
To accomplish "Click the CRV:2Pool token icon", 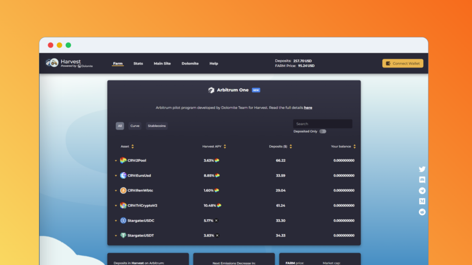I will tap(123, 160).
